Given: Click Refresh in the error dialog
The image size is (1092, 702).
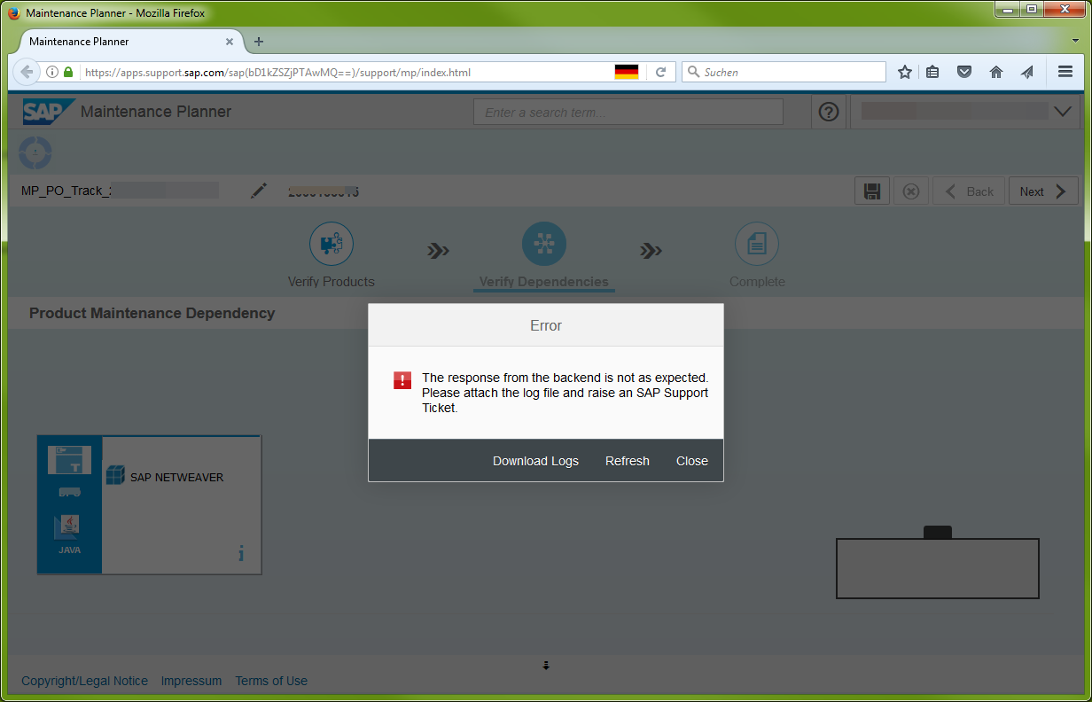Looking at the screenshot, I should [628, 461].
